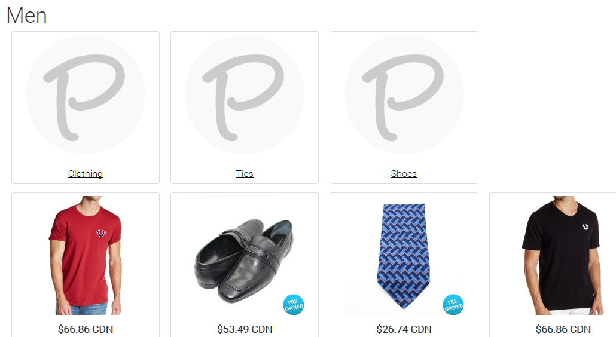Screen dimensions: 616x337
Task: Select the blue patterned tie product image
Action: 404,256
